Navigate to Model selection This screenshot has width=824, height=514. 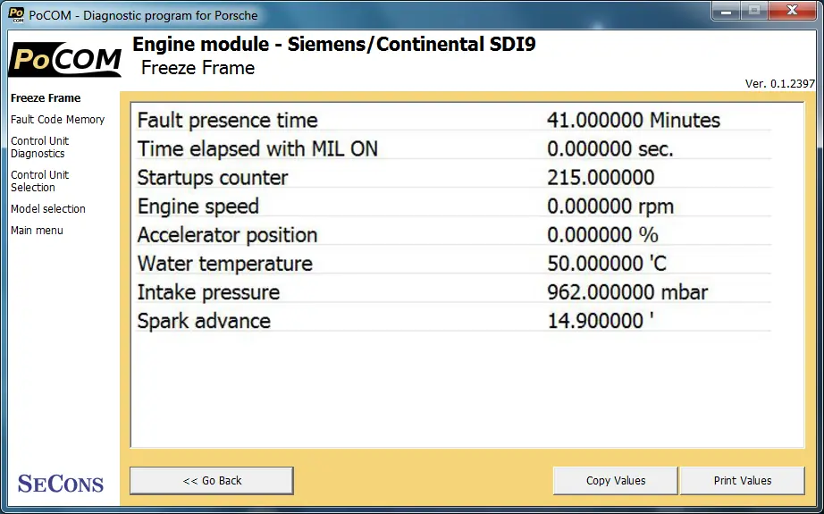48,208
